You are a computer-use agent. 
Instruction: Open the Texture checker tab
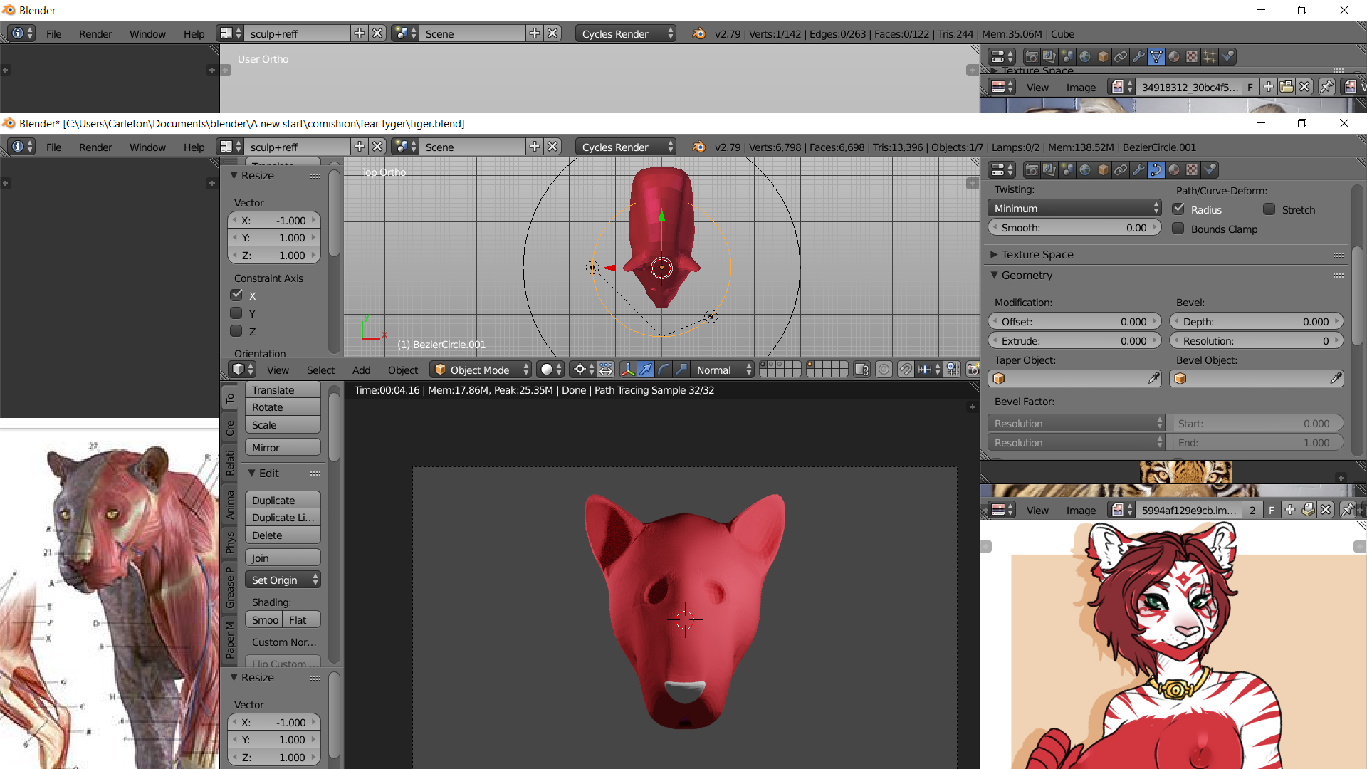coord(1192,169)
